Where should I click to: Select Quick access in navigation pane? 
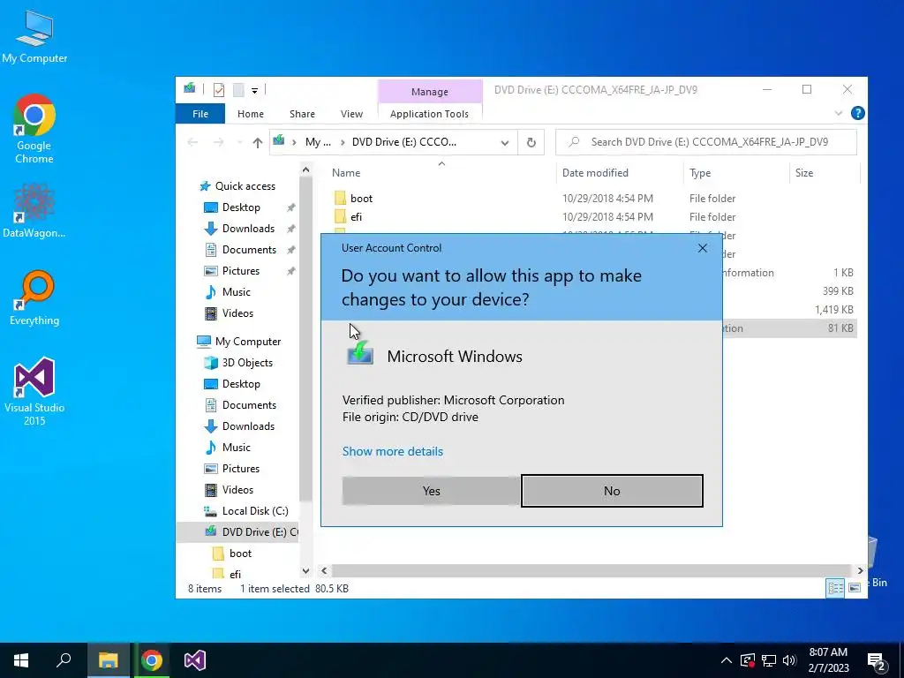(x=245, y=186)
